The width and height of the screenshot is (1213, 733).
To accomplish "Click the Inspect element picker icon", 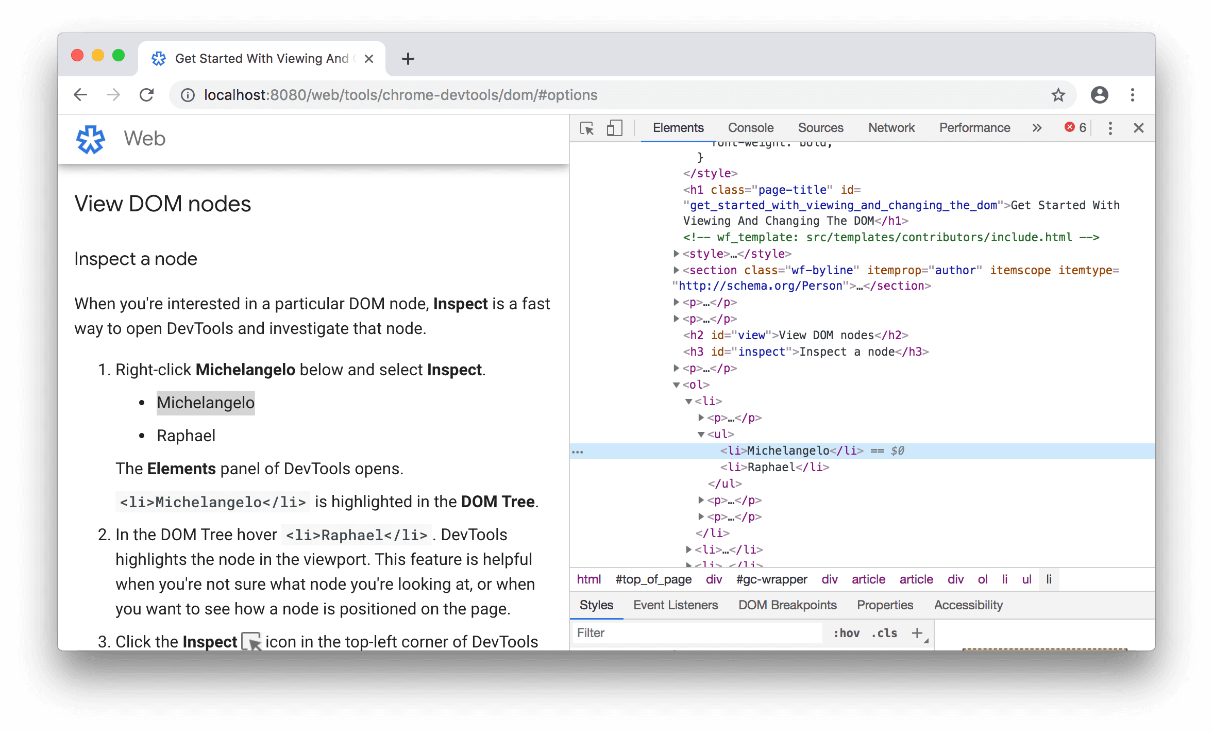I will (x=588, y=126).
